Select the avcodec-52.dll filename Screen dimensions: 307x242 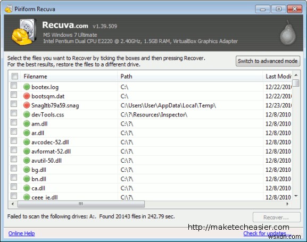50,142
